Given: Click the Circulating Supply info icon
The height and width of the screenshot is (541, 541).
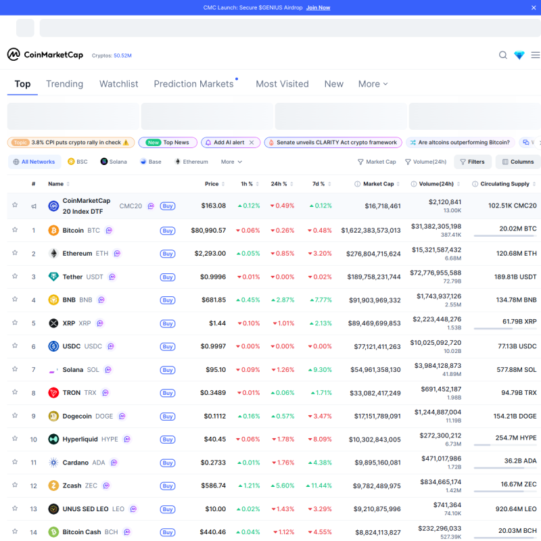Looking at the screenshot, I should click(x=475, y=184).
